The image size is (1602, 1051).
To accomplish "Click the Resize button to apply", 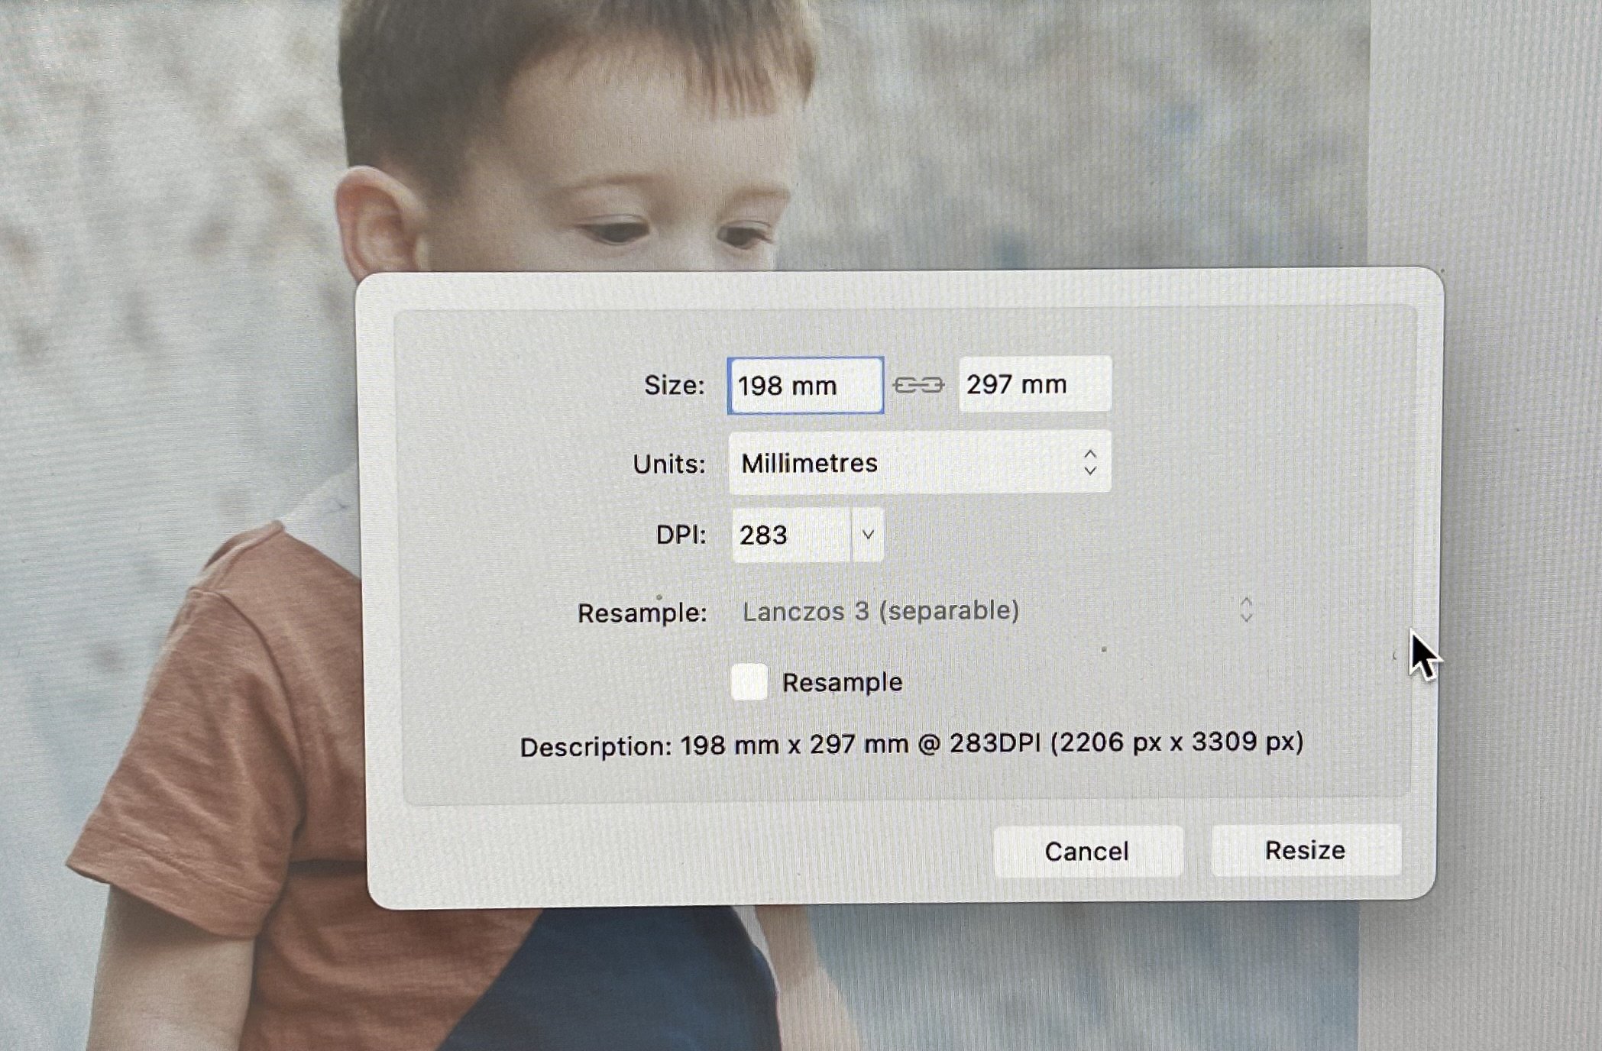I will (1306, 850).
